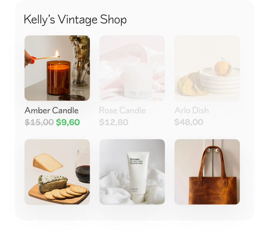
Task: Click the Amber Candle product name
Action: [x=52, y=111]
